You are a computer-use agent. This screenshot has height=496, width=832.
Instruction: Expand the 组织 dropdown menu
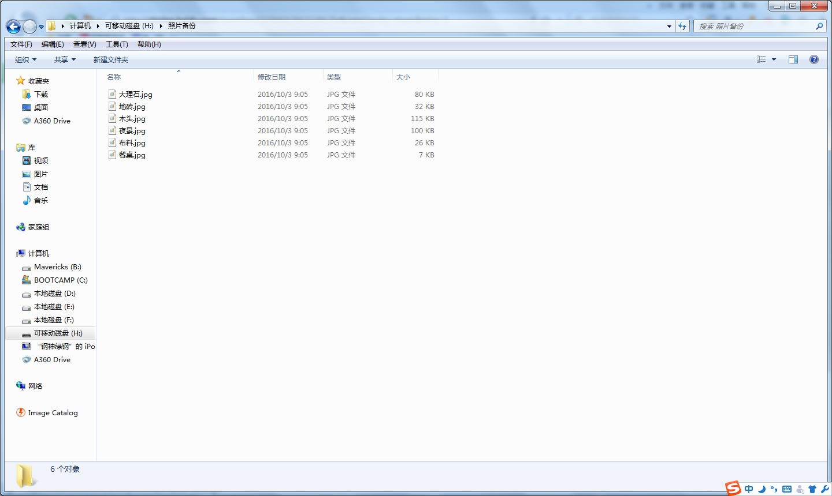click(25, 59)
